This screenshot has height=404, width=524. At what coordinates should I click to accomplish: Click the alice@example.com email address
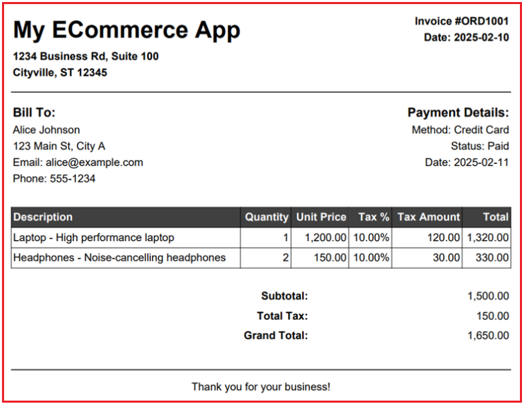pos(94,162)
